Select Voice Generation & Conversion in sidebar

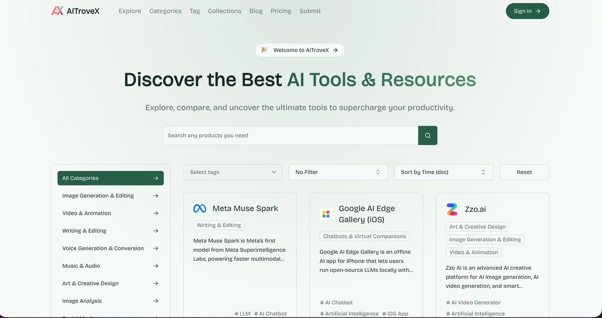(110, 248)
